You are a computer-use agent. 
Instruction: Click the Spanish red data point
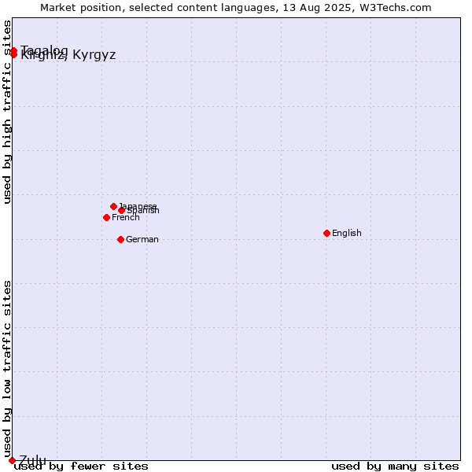pyautogui.click(x=121, y=210)
